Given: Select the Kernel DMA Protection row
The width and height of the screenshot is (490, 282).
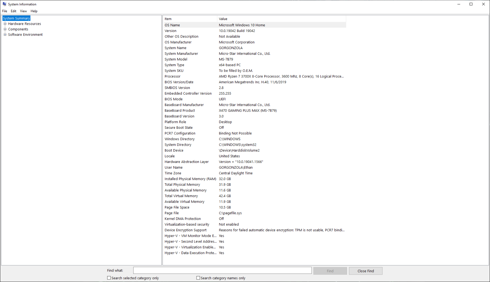Looking at the screenshot, I should pos(255,219).
